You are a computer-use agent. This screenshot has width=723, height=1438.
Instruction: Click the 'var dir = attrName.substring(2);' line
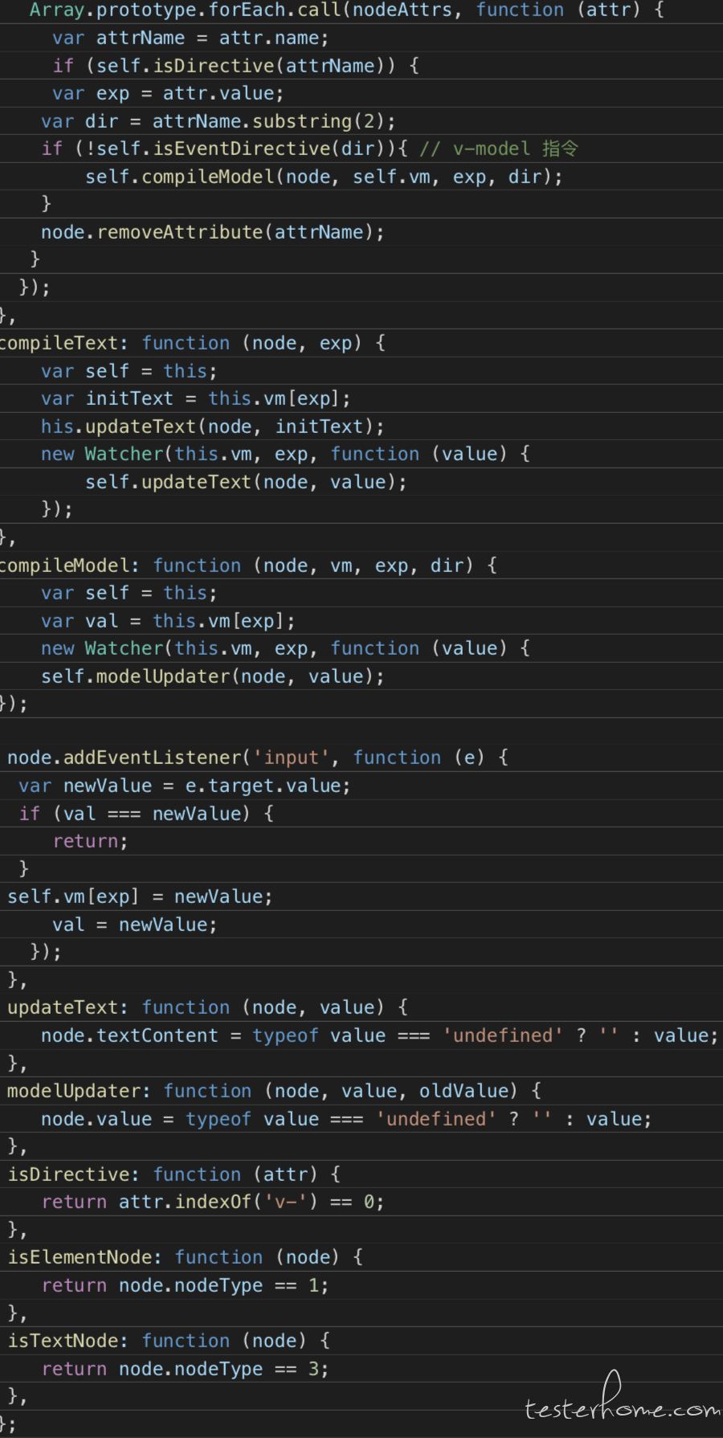[219, 121]
